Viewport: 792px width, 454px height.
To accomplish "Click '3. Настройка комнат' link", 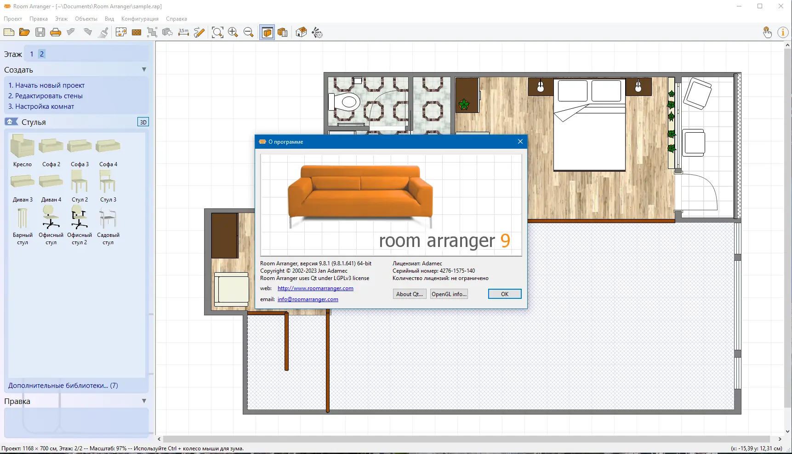I will (x=41, y=106).
